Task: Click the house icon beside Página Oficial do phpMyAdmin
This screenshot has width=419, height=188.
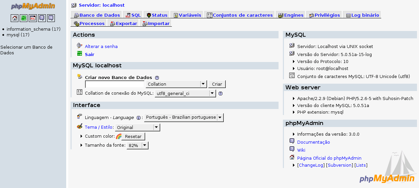Action: click(x=292, y=157)
